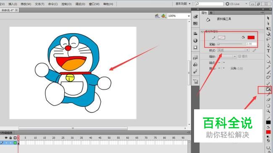Open the 插入(I) menu
Image resolution: width=273 pixels, height=153 pixels.
[x=13, y=4]
